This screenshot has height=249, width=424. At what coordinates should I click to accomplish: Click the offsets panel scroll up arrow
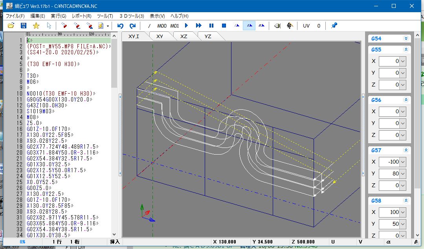[x=417, y=35]
